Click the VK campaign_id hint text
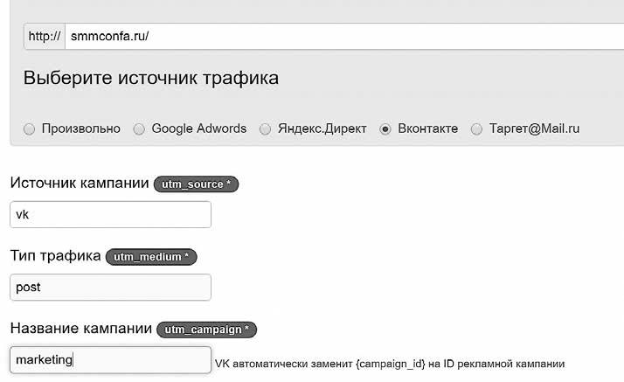Image resolution: width=624 pixels, height=382 pixels. click(x=390, y=363)
